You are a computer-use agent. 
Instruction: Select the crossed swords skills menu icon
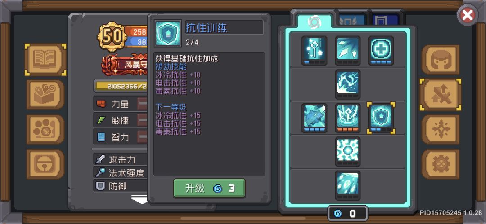[x=441, y=95]
